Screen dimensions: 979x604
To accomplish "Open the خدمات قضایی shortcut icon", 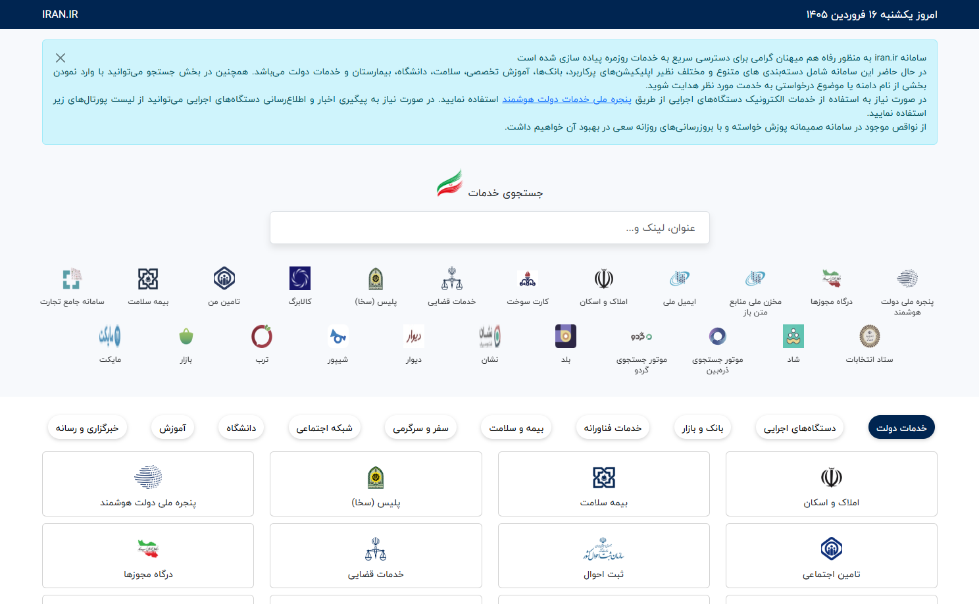I will (452, 279).
